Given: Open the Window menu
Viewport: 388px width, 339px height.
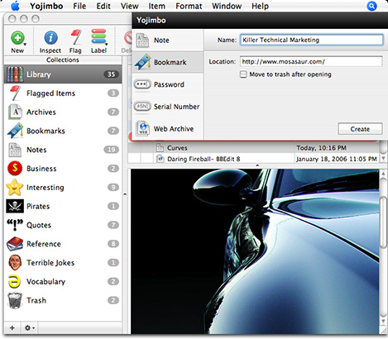Looking at the screenshot, I should 227,6.
